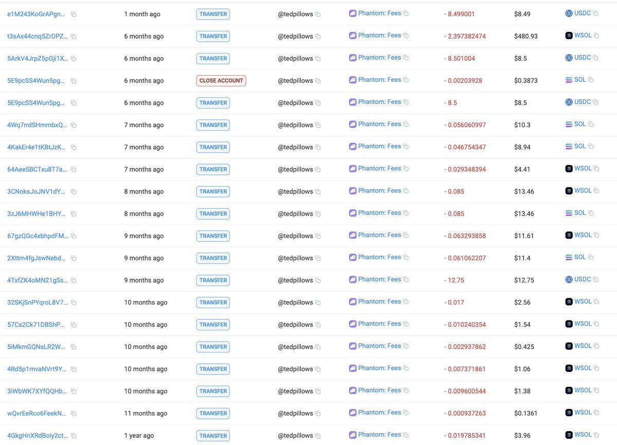Open transaction 67gzQGc4xbhpdFM
Image resolution: width=617 pixels, height=445 pixels.
(38, 236)
